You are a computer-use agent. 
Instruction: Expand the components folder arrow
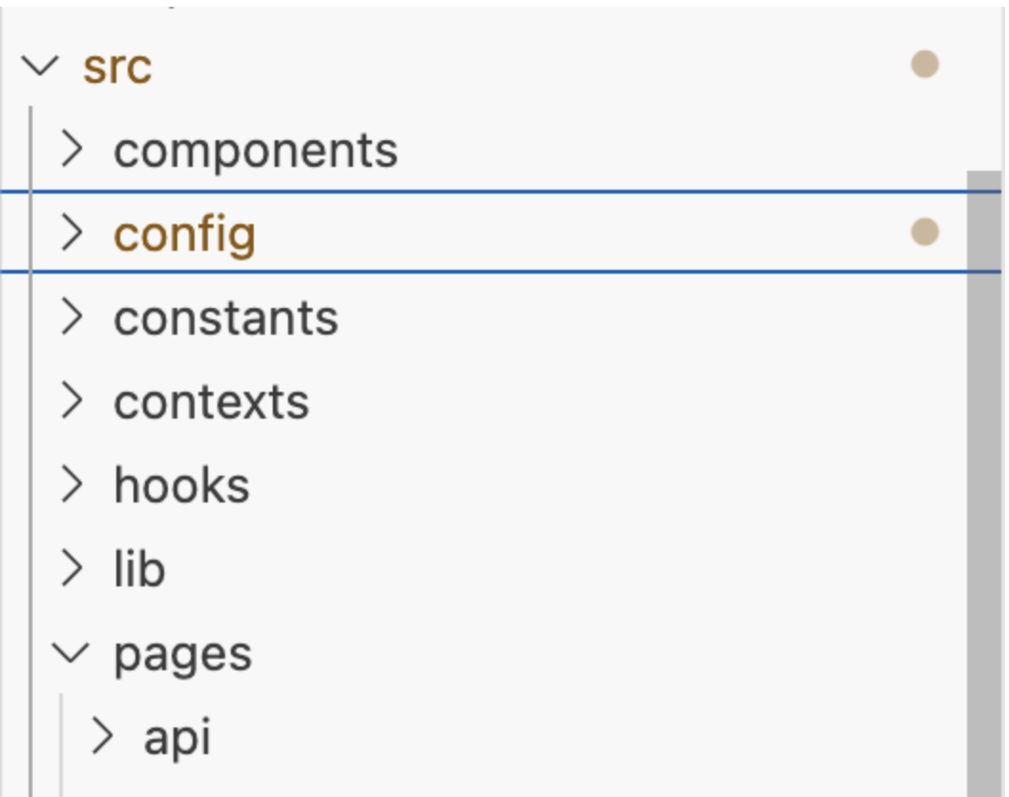pos(71,150)
